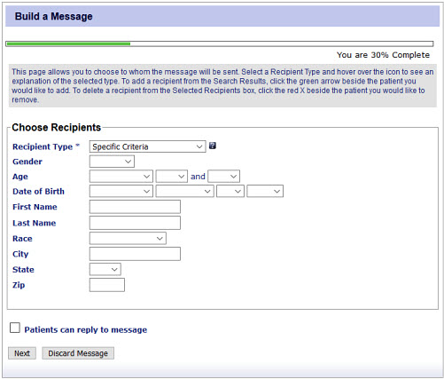
Task: Open the Age dropdown just before 'and'
Action: (172, 177)
